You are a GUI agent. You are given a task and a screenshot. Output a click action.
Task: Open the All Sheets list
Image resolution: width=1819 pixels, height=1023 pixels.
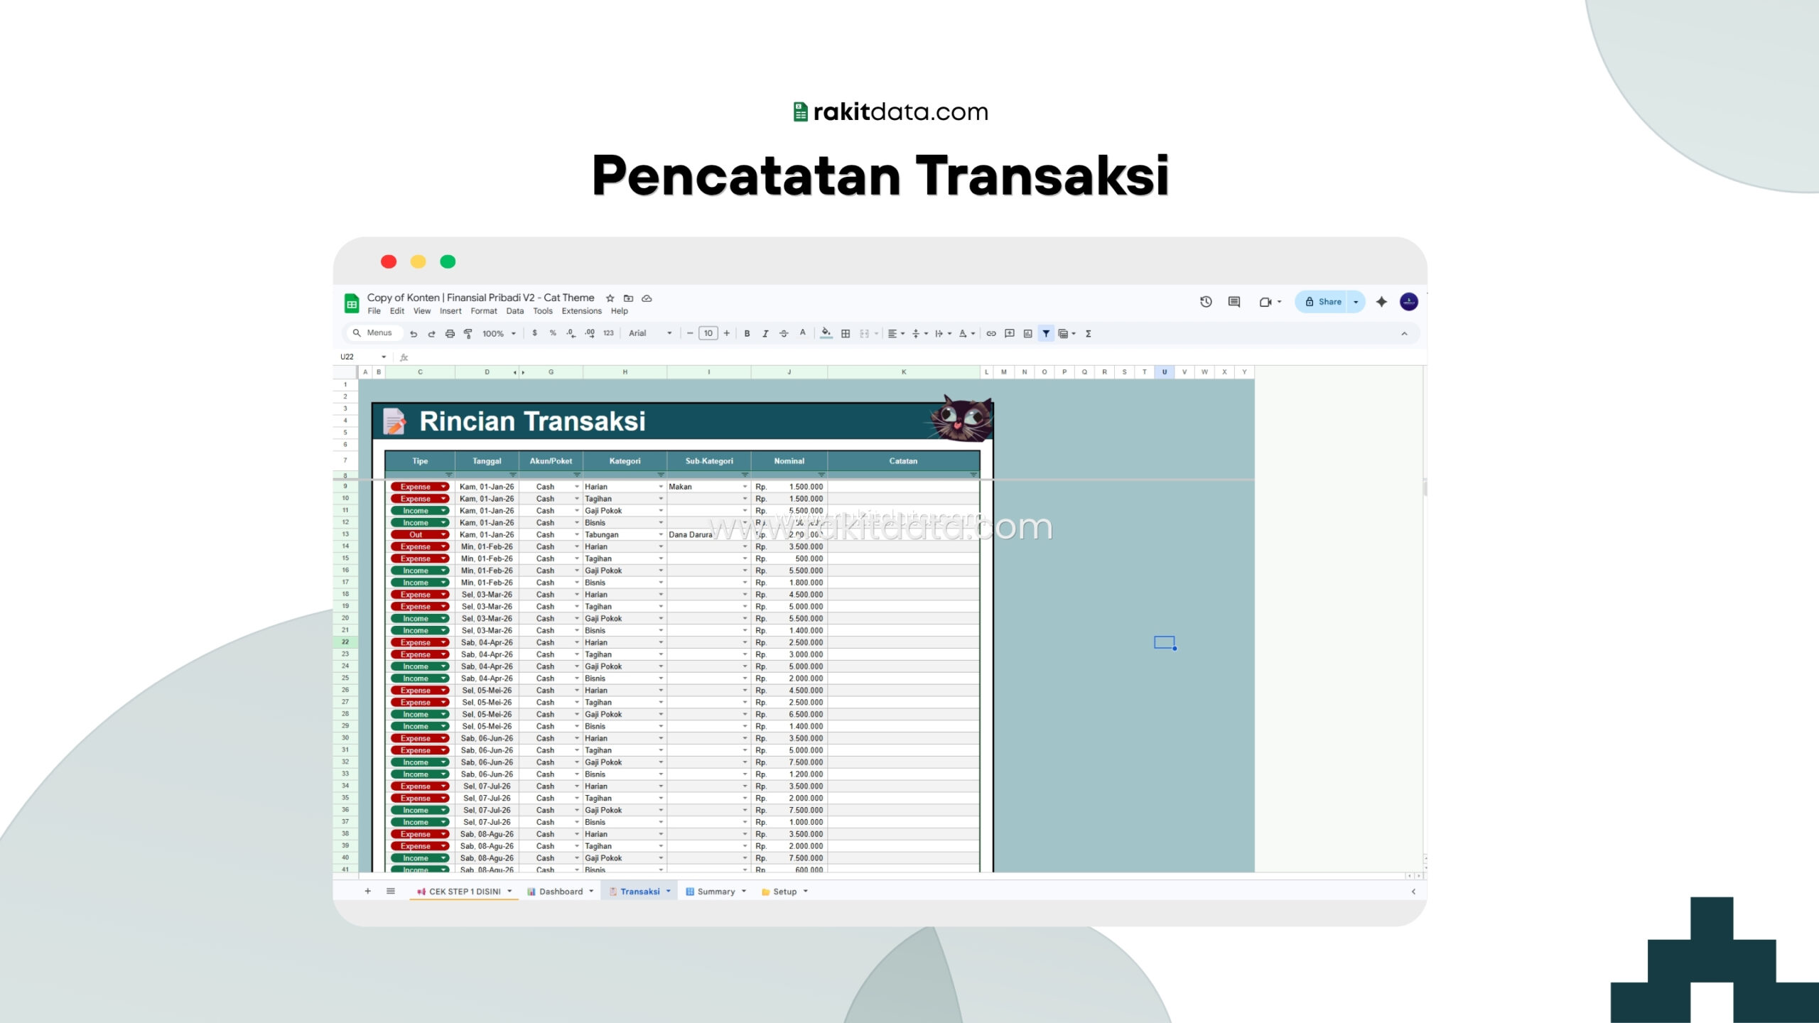[391, 892]
